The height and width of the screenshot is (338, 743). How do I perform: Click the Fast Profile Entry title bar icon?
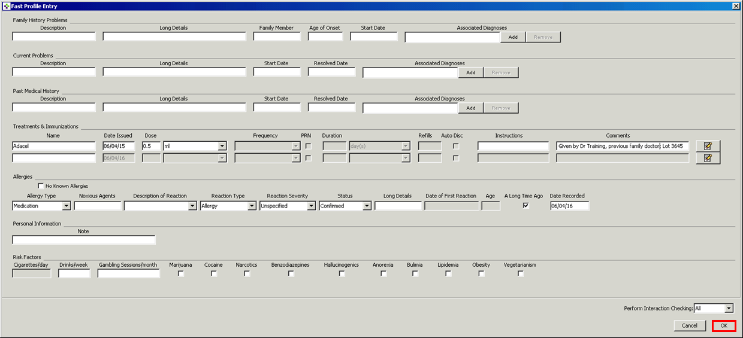7,5
